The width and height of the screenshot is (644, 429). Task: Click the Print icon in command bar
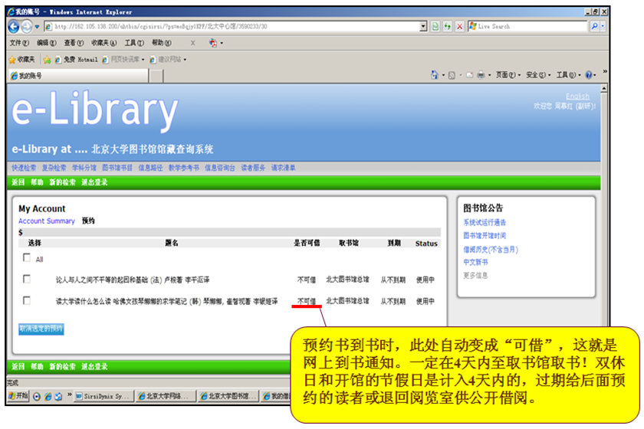[481, 75]
